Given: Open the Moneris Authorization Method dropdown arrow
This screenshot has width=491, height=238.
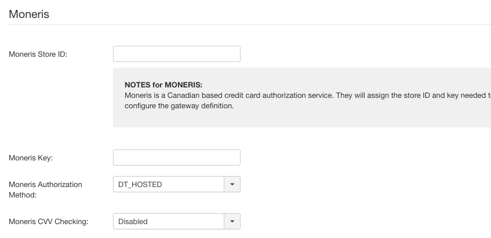Looking at the screenshot, I should click(232, 184).
